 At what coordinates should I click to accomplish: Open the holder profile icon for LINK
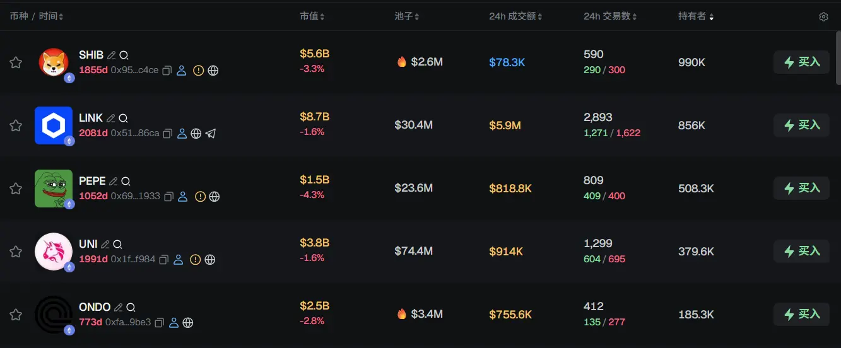pyautogui.click(x=182, y=134)
